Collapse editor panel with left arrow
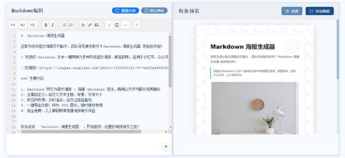This screenshot has height=158, width=345. pos(166,146)
